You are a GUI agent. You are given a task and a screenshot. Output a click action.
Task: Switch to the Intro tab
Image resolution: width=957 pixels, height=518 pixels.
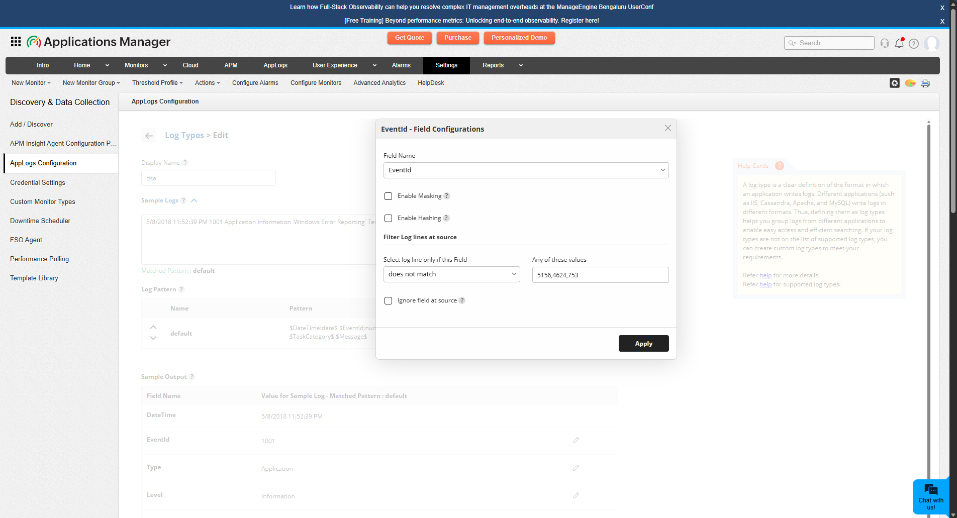click(43, 65)
